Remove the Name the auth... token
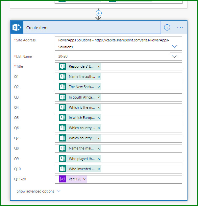198x206 pixels. [x=99, y=77]
